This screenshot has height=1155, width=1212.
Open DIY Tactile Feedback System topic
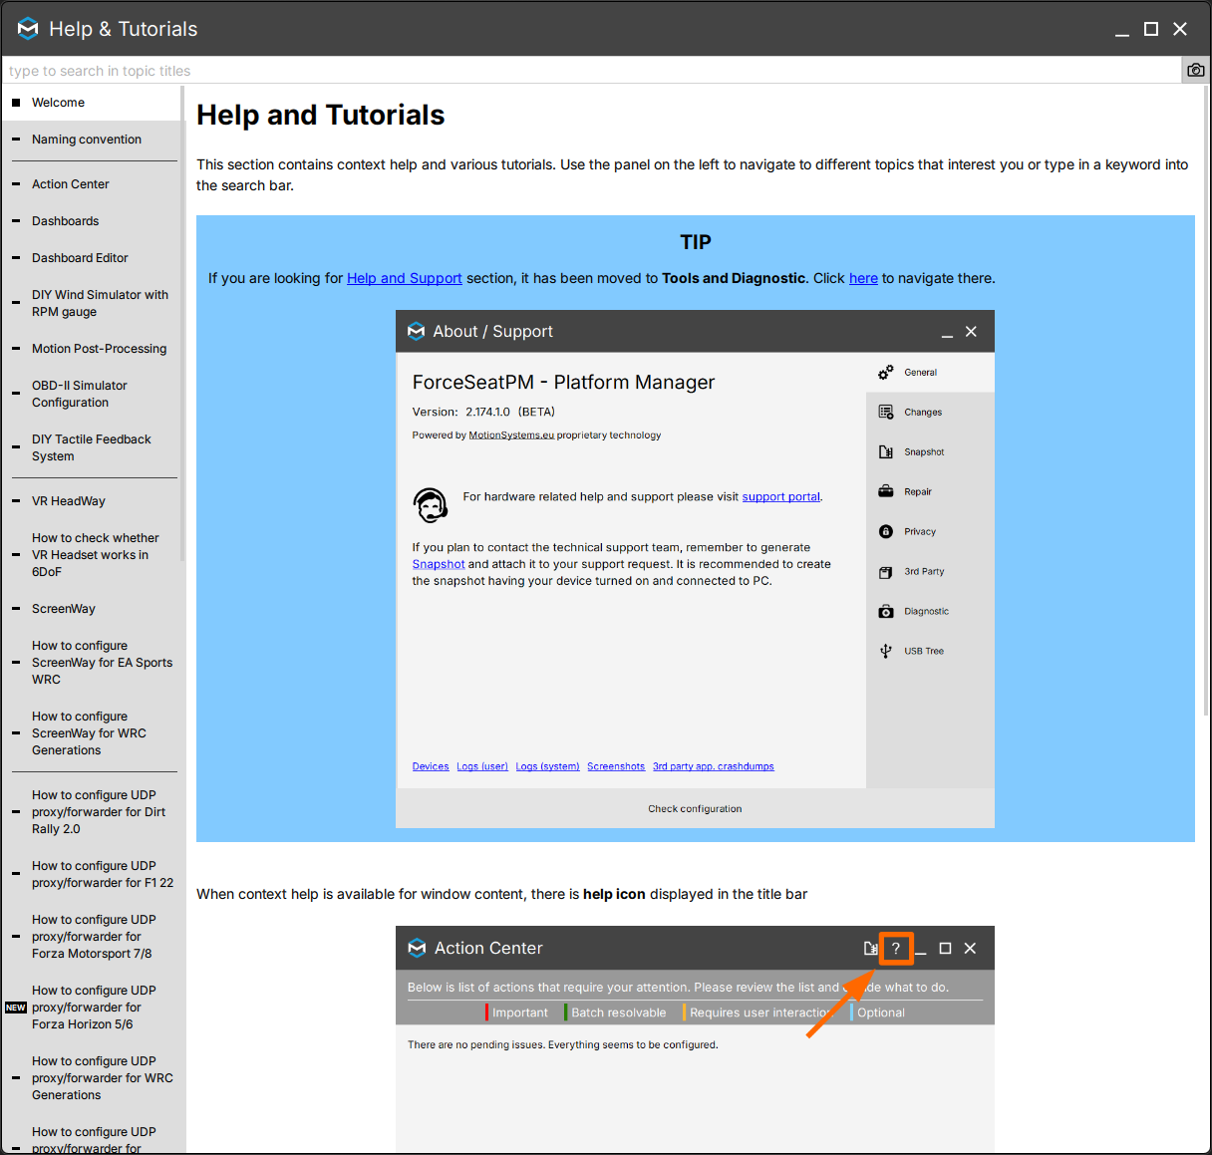[x=92, y=447]
